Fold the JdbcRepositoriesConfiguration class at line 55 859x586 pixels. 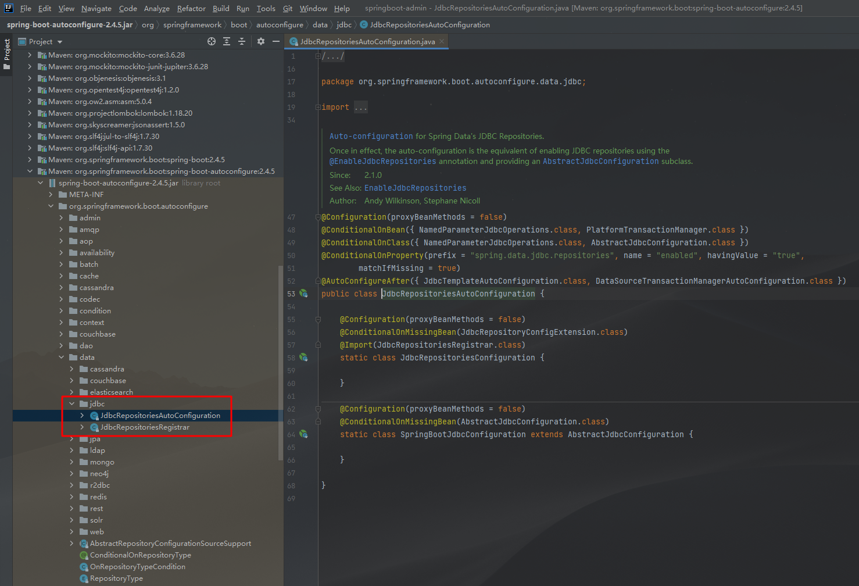(318, 319)
